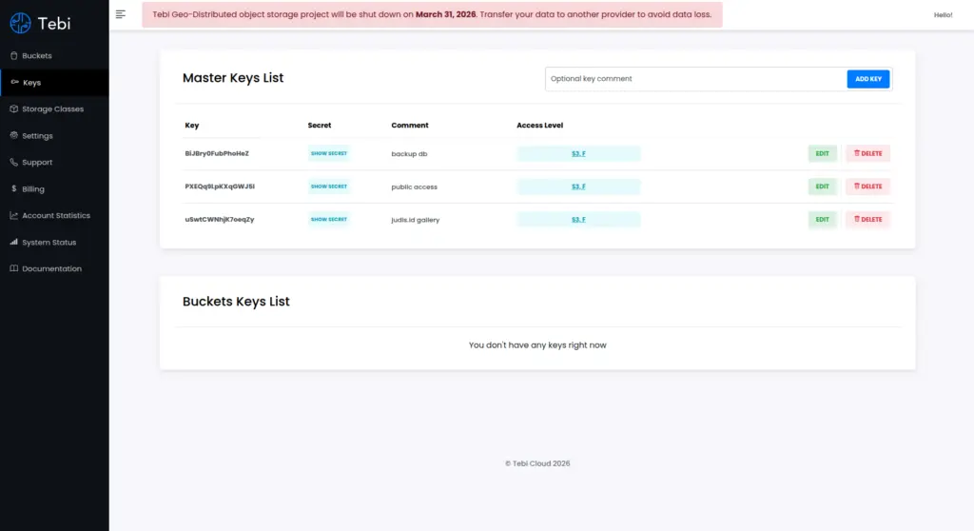974x531 pixels.
Task: Open S3, F access level for judis.id gallery
Action: 578,220
